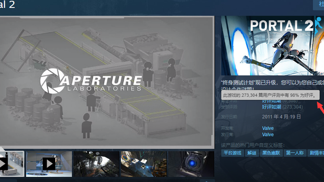Click the thumbnail strip's scrollbar handle
This screenshot has height=182, width=324.
click(8, 180)
